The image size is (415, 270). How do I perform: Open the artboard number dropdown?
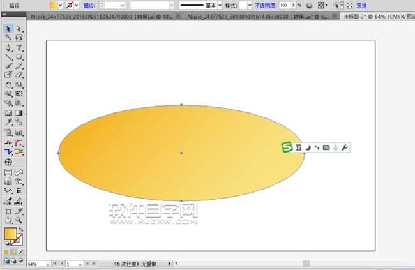[x=80, y=264]
